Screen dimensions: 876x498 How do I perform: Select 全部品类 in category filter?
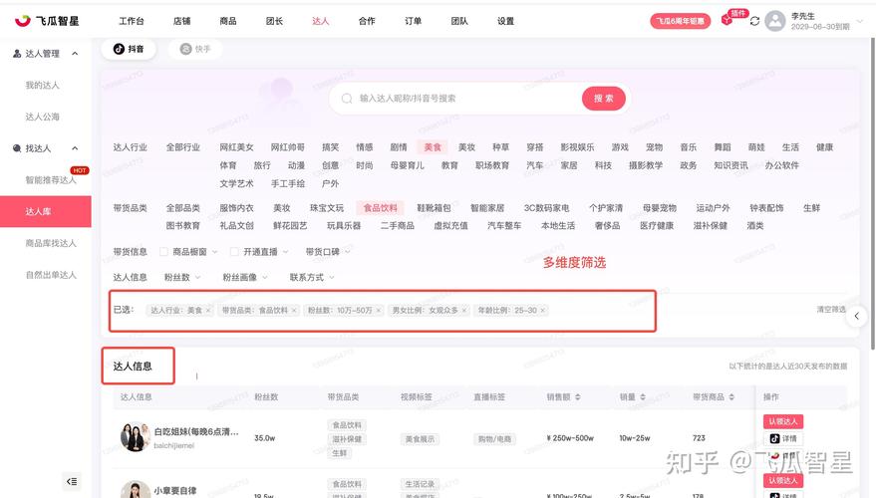click(182, 208)
